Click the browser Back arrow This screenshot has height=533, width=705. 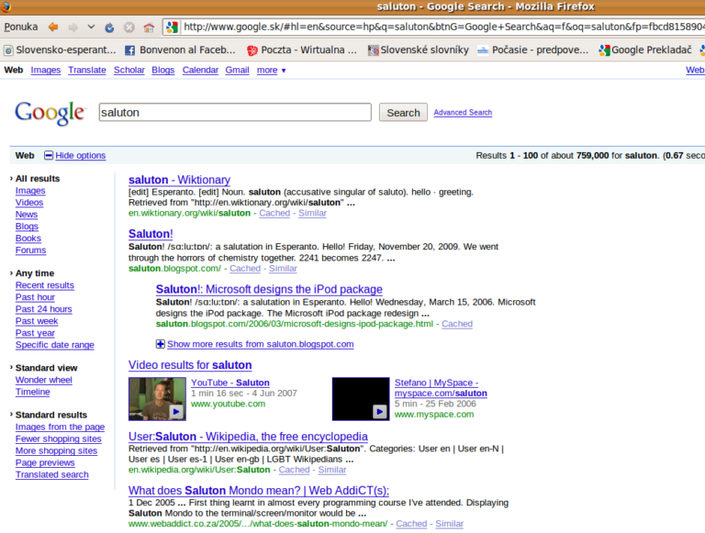[x=53, y=27]
